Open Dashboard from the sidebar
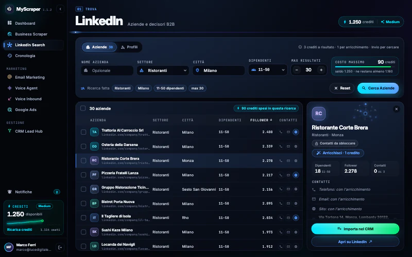The image size is (412, 257). pyautogui.click(x=33, y=23)
